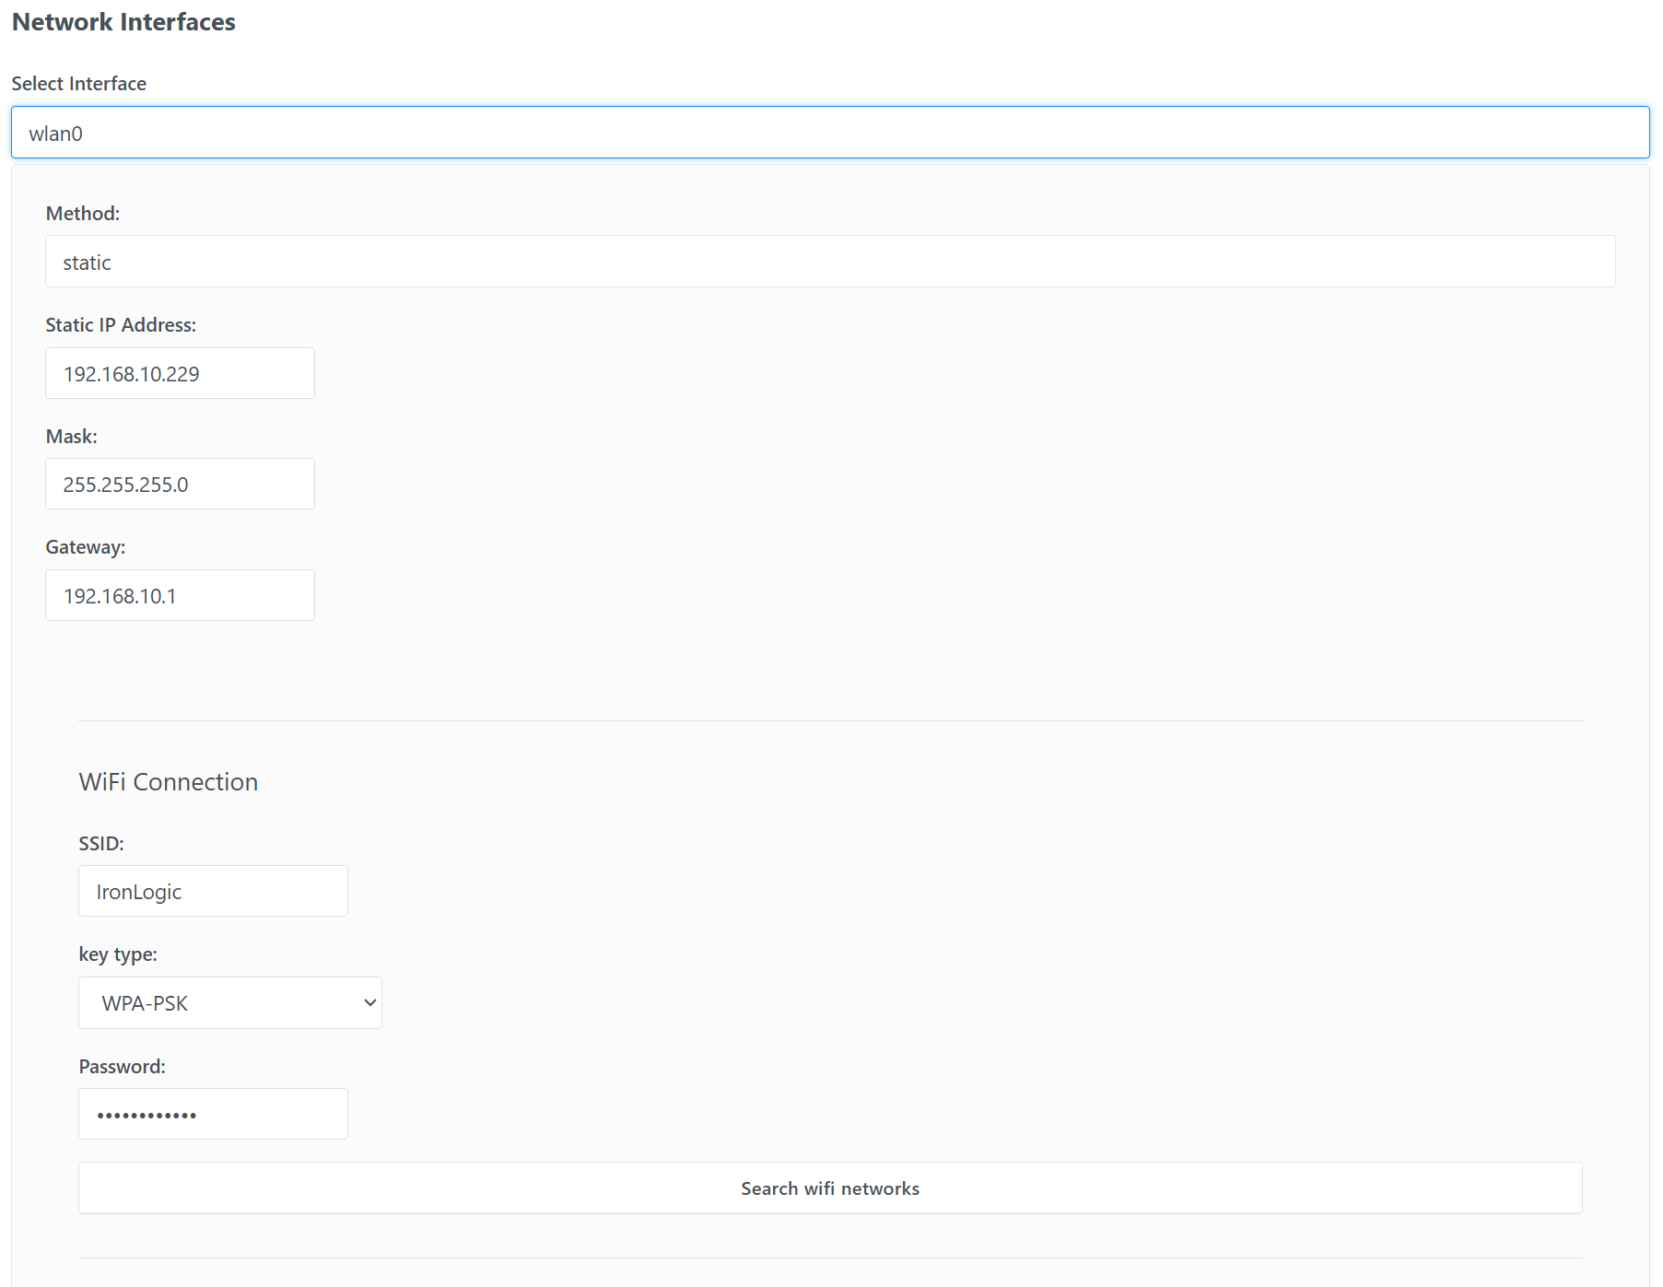Focus the Static IP Address field

[180, 373]
